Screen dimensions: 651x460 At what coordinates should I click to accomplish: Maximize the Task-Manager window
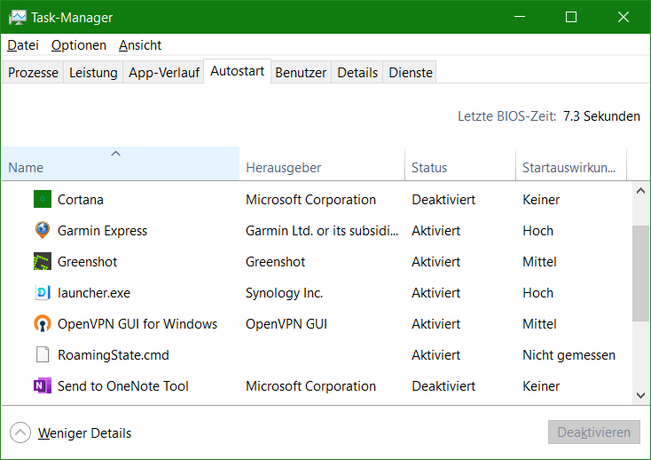[571, 17]
